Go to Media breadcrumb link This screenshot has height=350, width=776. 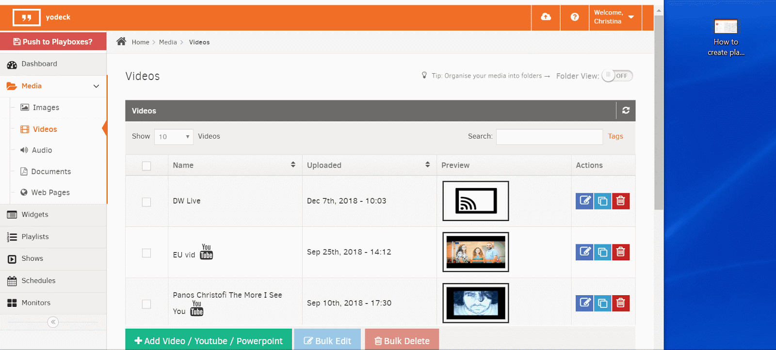[x=168, y=42]
